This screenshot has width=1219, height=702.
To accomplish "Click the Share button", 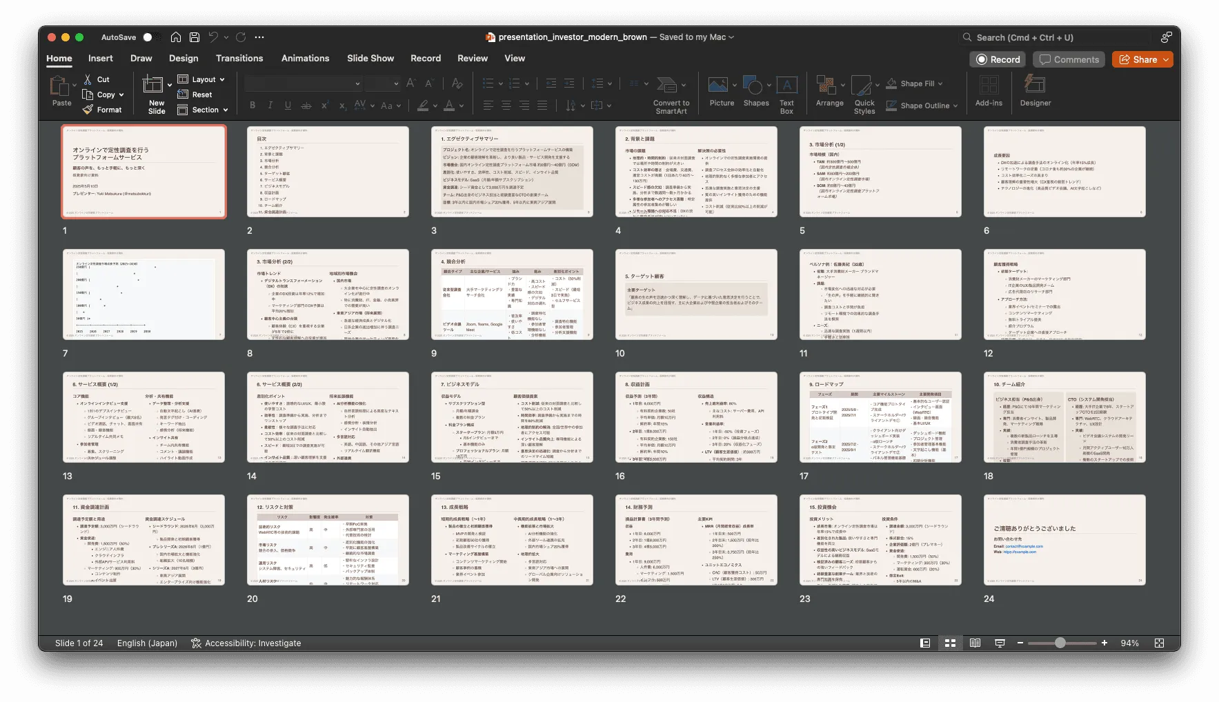I will pyautogui.click(x=1142, y=59).
